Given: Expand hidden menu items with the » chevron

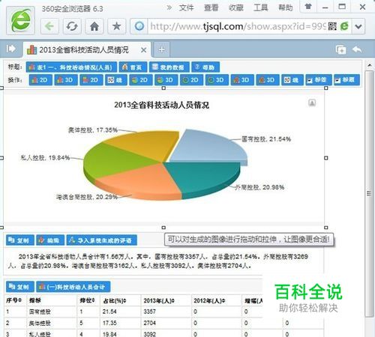Looking at the screenshot, I should [169, 7].
